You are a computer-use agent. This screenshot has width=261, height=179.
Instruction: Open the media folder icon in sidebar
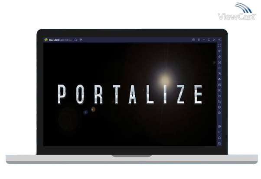pos(219,96)
